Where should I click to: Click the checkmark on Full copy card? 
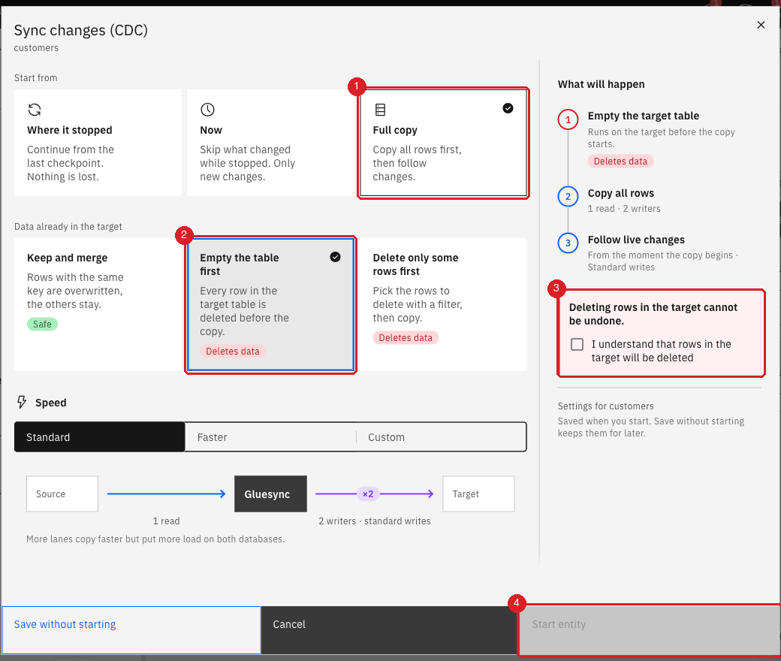(508, 108)
